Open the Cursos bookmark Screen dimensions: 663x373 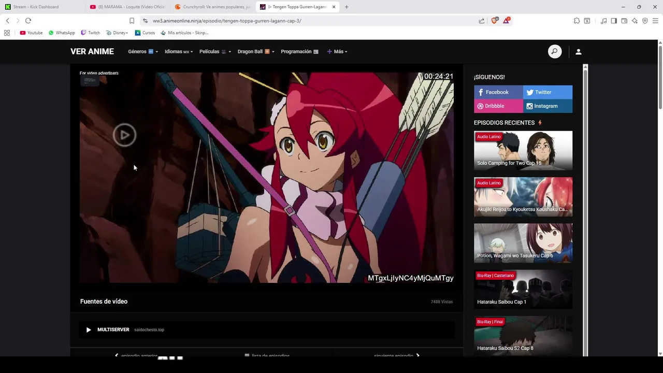click(x=145, y=33)
